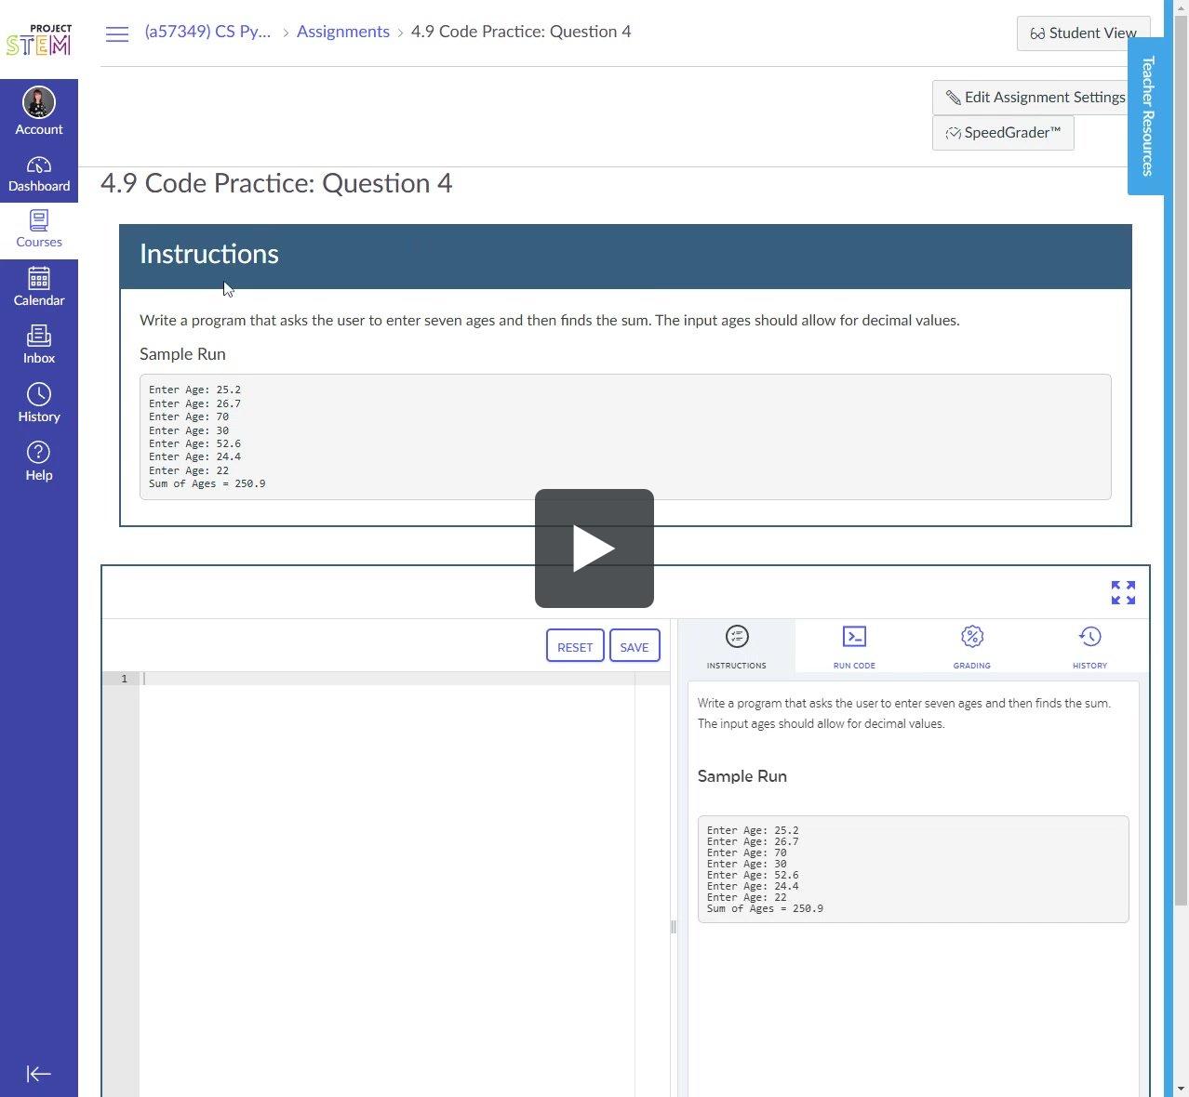Switch to the Instructions tab
Image resolution: width=1189 pixels, height=1097 pixels.
tap(737, 646)
